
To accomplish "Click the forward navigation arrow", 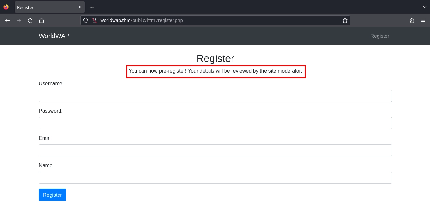I will coord(19,20).
